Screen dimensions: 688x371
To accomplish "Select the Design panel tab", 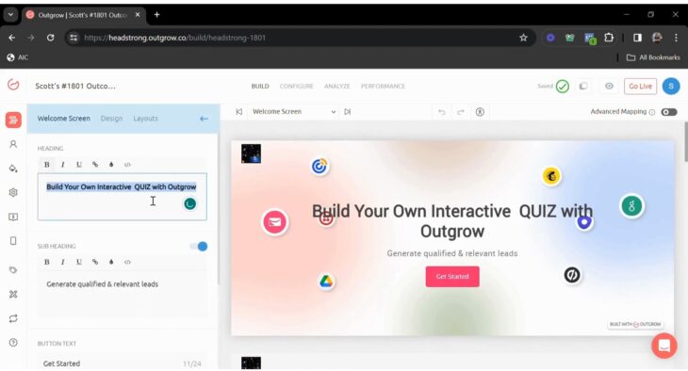I will click(111, 119).
